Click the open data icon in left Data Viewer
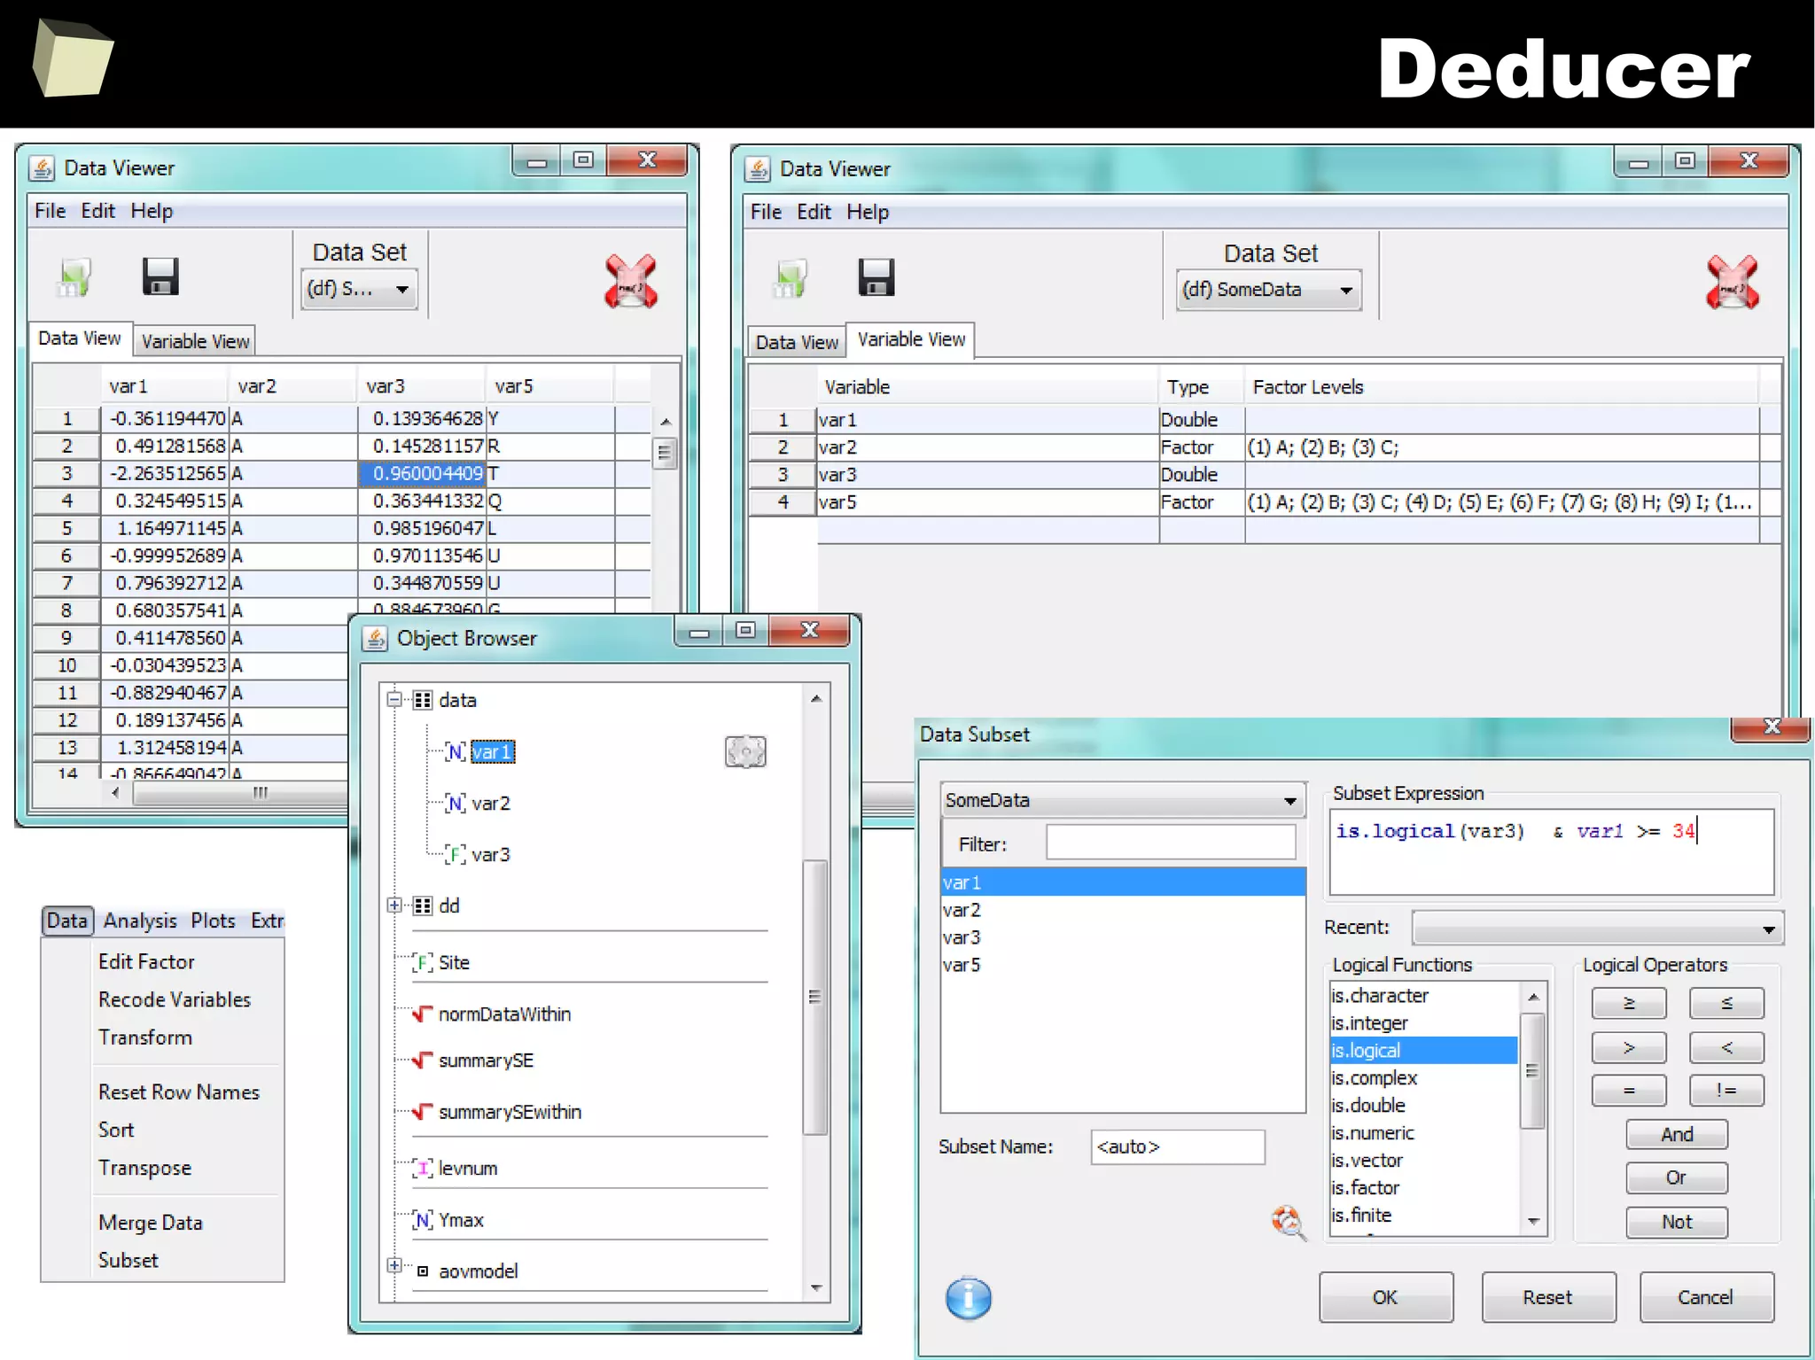 pos(75,278)
